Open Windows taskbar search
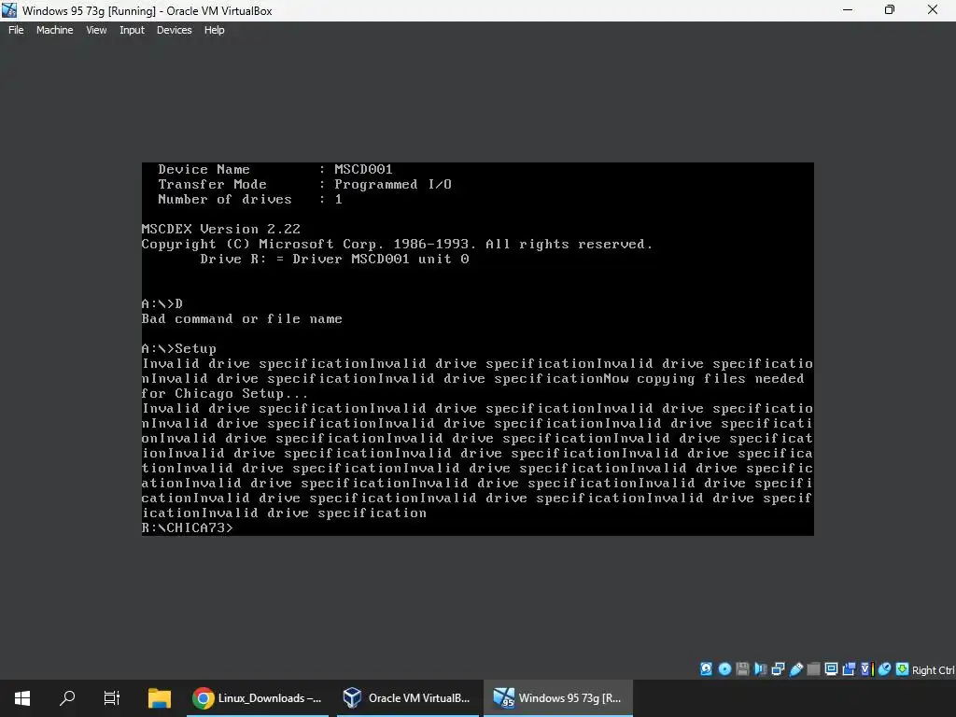Image resolution: width=956 pixels, height=717 pixels. (67, 698)
